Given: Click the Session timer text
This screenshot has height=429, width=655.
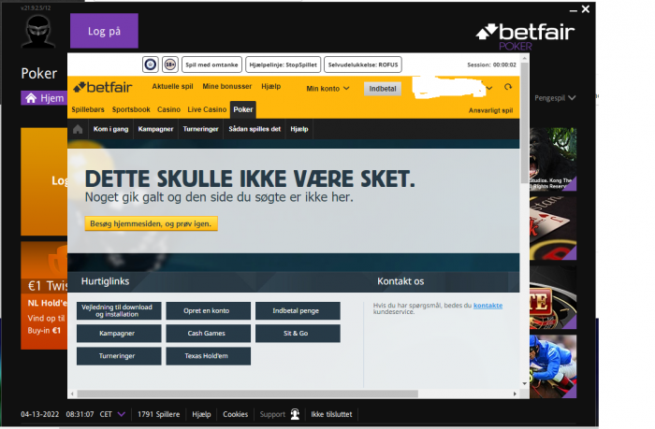Looking at the screenshot, I should [491, 64].
